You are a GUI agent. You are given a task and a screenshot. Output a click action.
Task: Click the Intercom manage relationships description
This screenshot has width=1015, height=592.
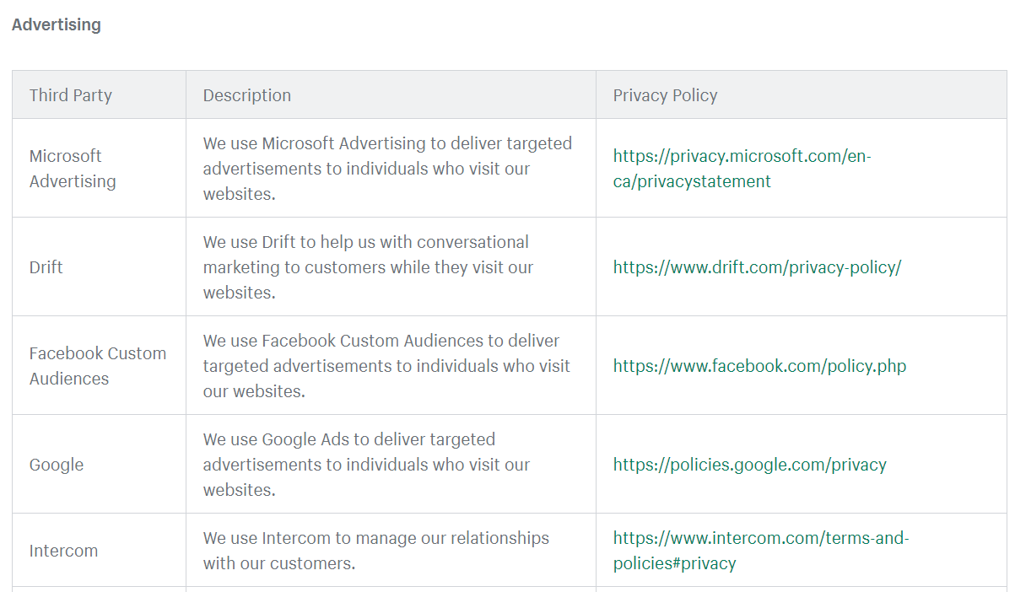point(376,551)
